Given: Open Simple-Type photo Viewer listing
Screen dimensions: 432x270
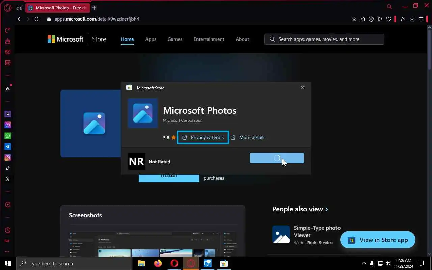Looking at the screenshot, I should [307, 235].
